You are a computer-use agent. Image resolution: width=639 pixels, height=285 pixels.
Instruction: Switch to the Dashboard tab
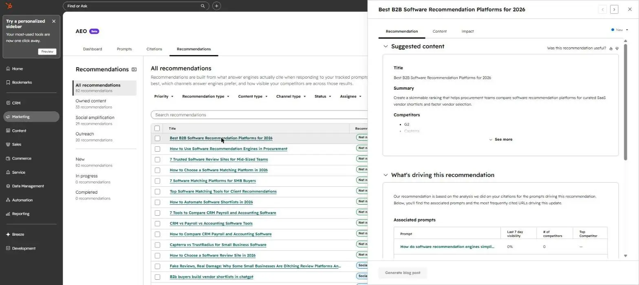pos(93,49)
